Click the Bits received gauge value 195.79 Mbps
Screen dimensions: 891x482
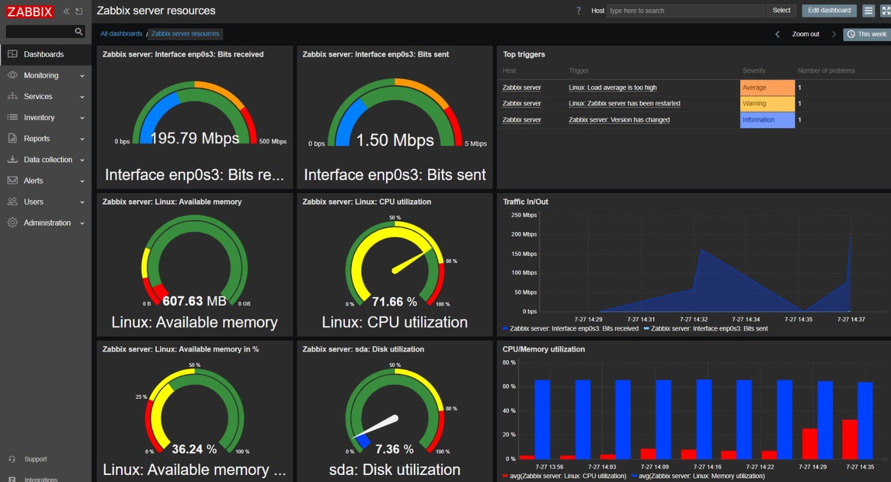click(x=195, y=138)
